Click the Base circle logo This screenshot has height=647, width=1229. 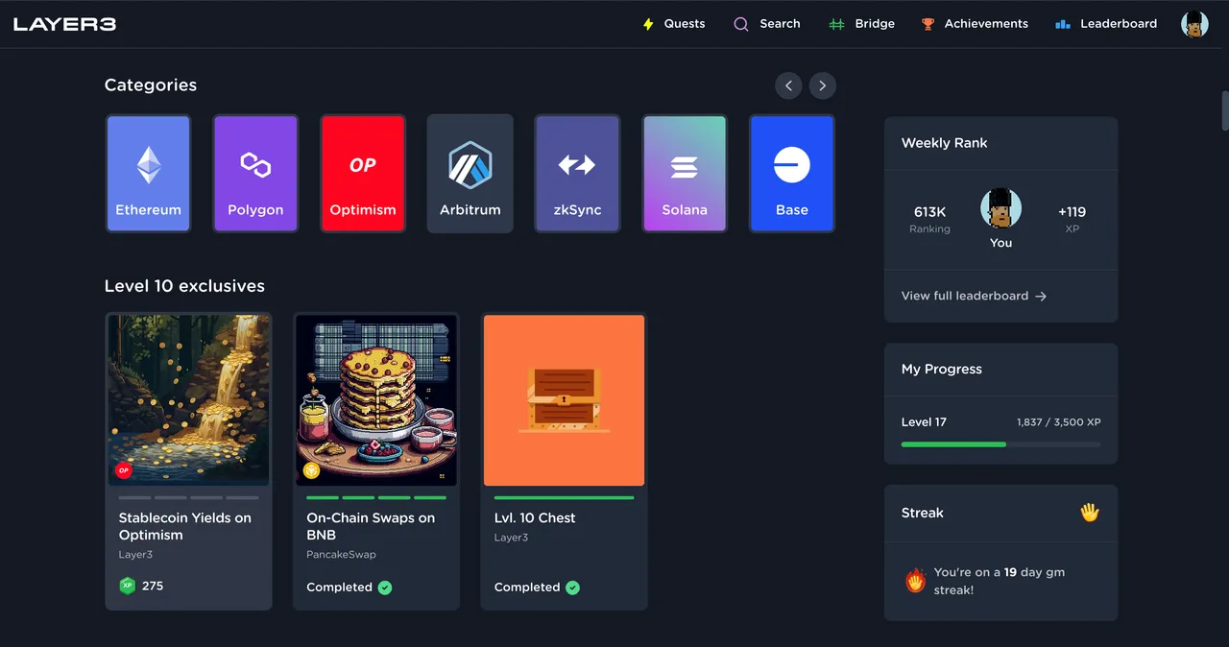tap(792, 165)
